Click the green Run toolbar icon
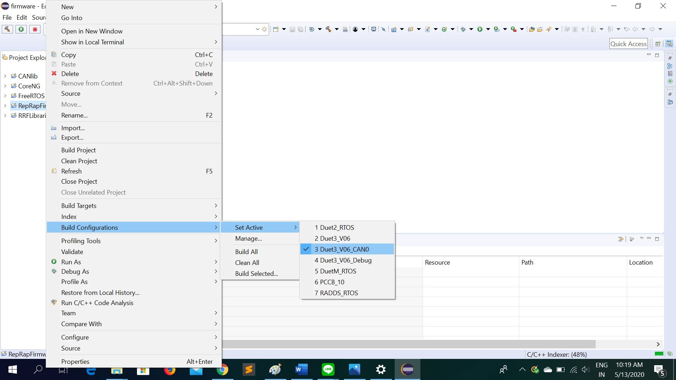676x380 pixels. click(x=480, y=29)
